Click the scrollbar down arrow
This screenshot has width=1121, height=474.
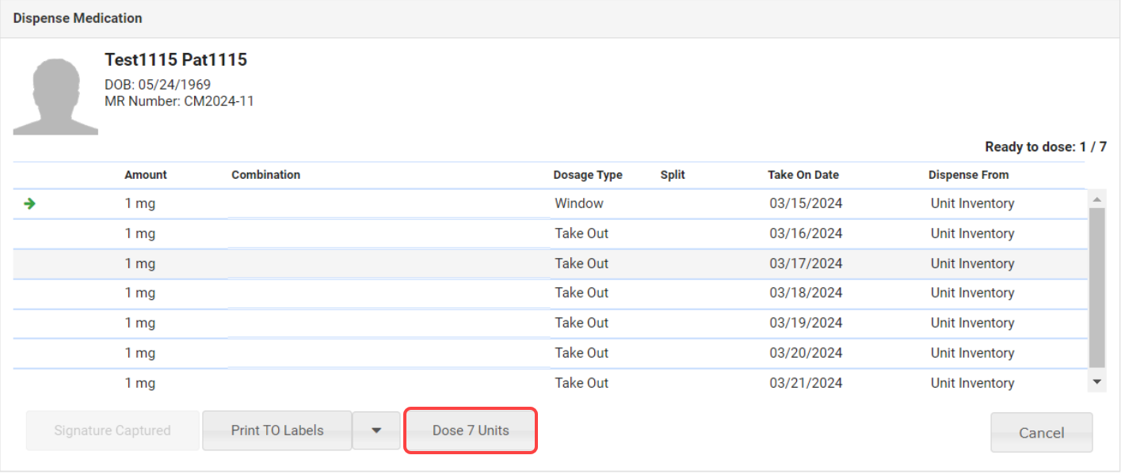pos(1097,381)
